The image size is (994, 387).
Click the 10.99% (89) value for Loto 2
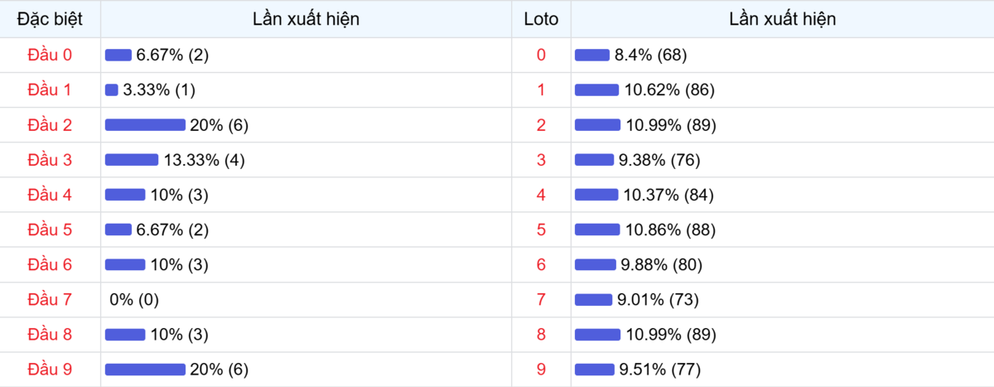click(670, 125)
